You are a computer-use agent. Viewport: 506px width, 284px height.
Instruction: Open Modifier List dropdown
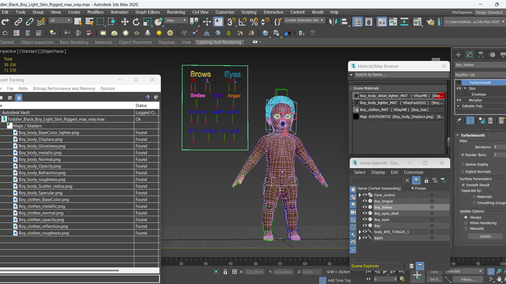click(x=480, y=75)
